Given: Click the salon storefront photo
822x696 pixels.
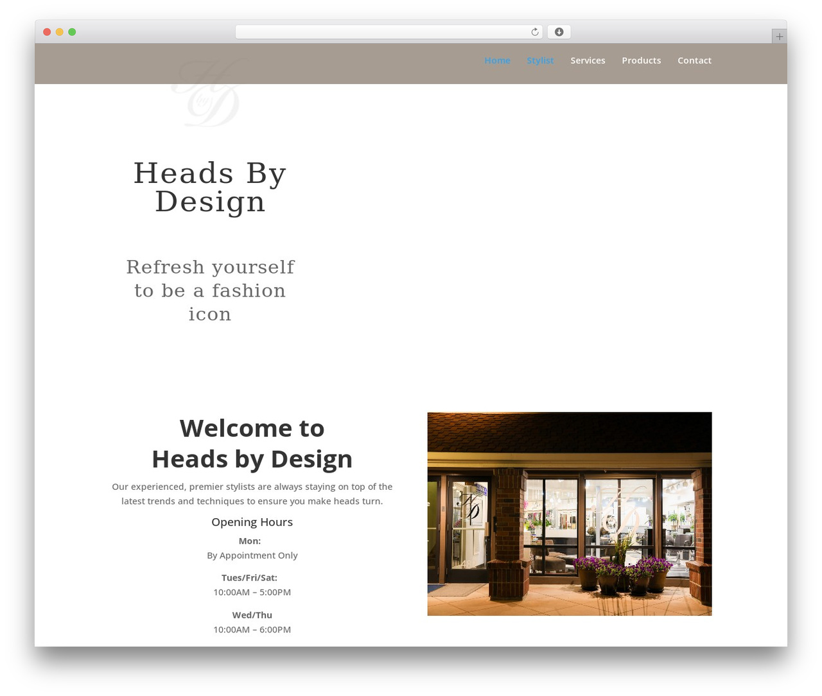Looking at the screenshot, I should pyautogui.click(x=570, y=514).
